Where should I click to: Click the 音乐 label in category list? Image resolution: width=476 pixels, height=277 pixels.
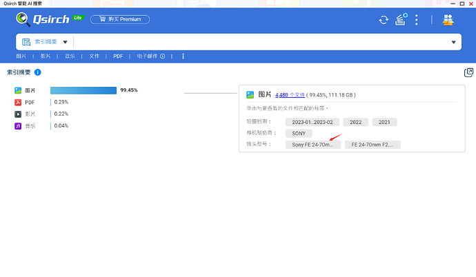point(30,126)
